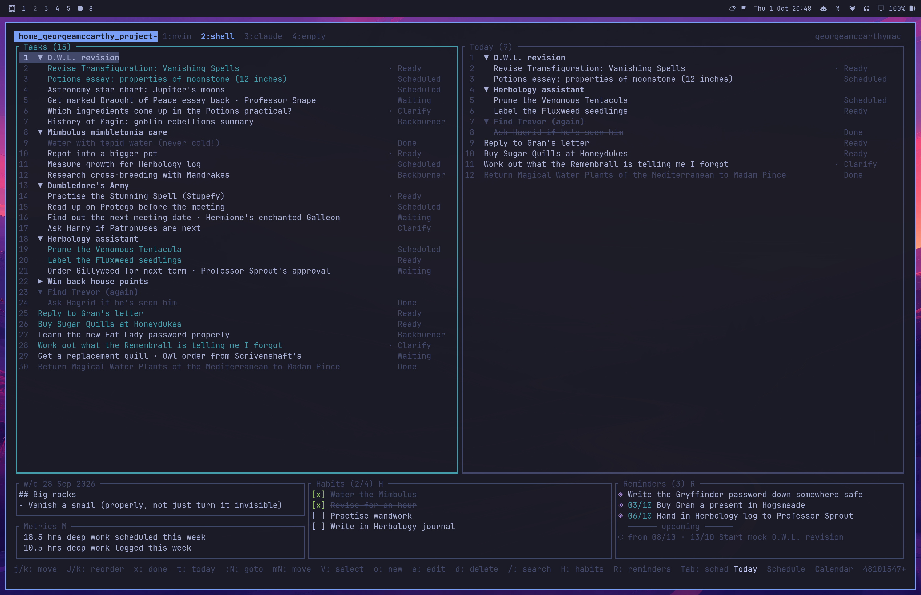Check Write in Herbology journal habit
This screenshot has width=921, height=595.
[x=318, y=526]
